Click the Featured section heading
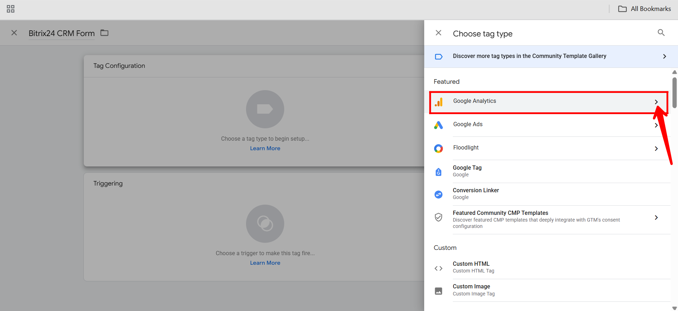Screen dimensions: 678x311 pos(446,82)
